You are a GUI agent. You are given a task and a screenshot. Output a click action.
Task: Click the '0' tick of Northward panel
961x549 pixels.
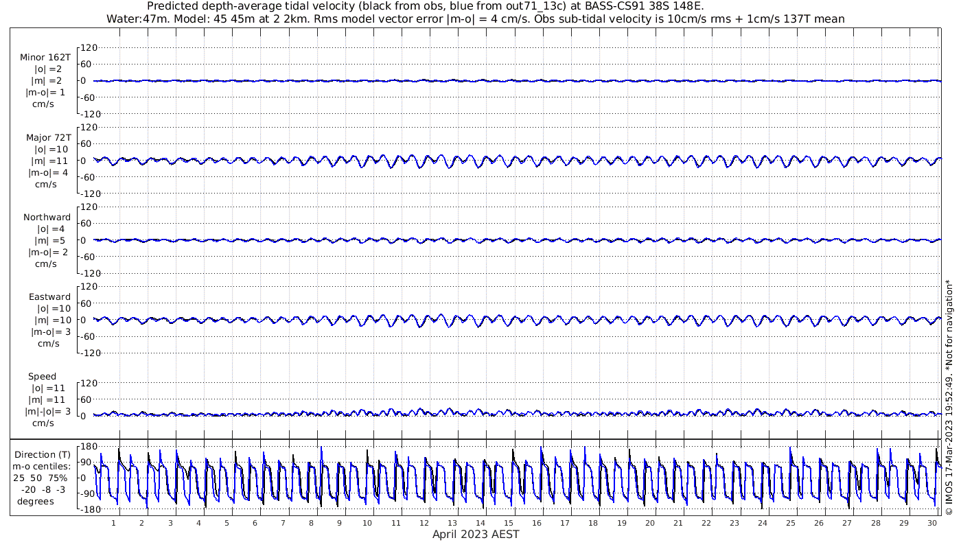pyautogui.click(x=83, y=240)
